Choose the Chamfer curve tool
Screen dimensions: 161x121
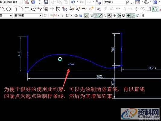[x=21, y=9]
